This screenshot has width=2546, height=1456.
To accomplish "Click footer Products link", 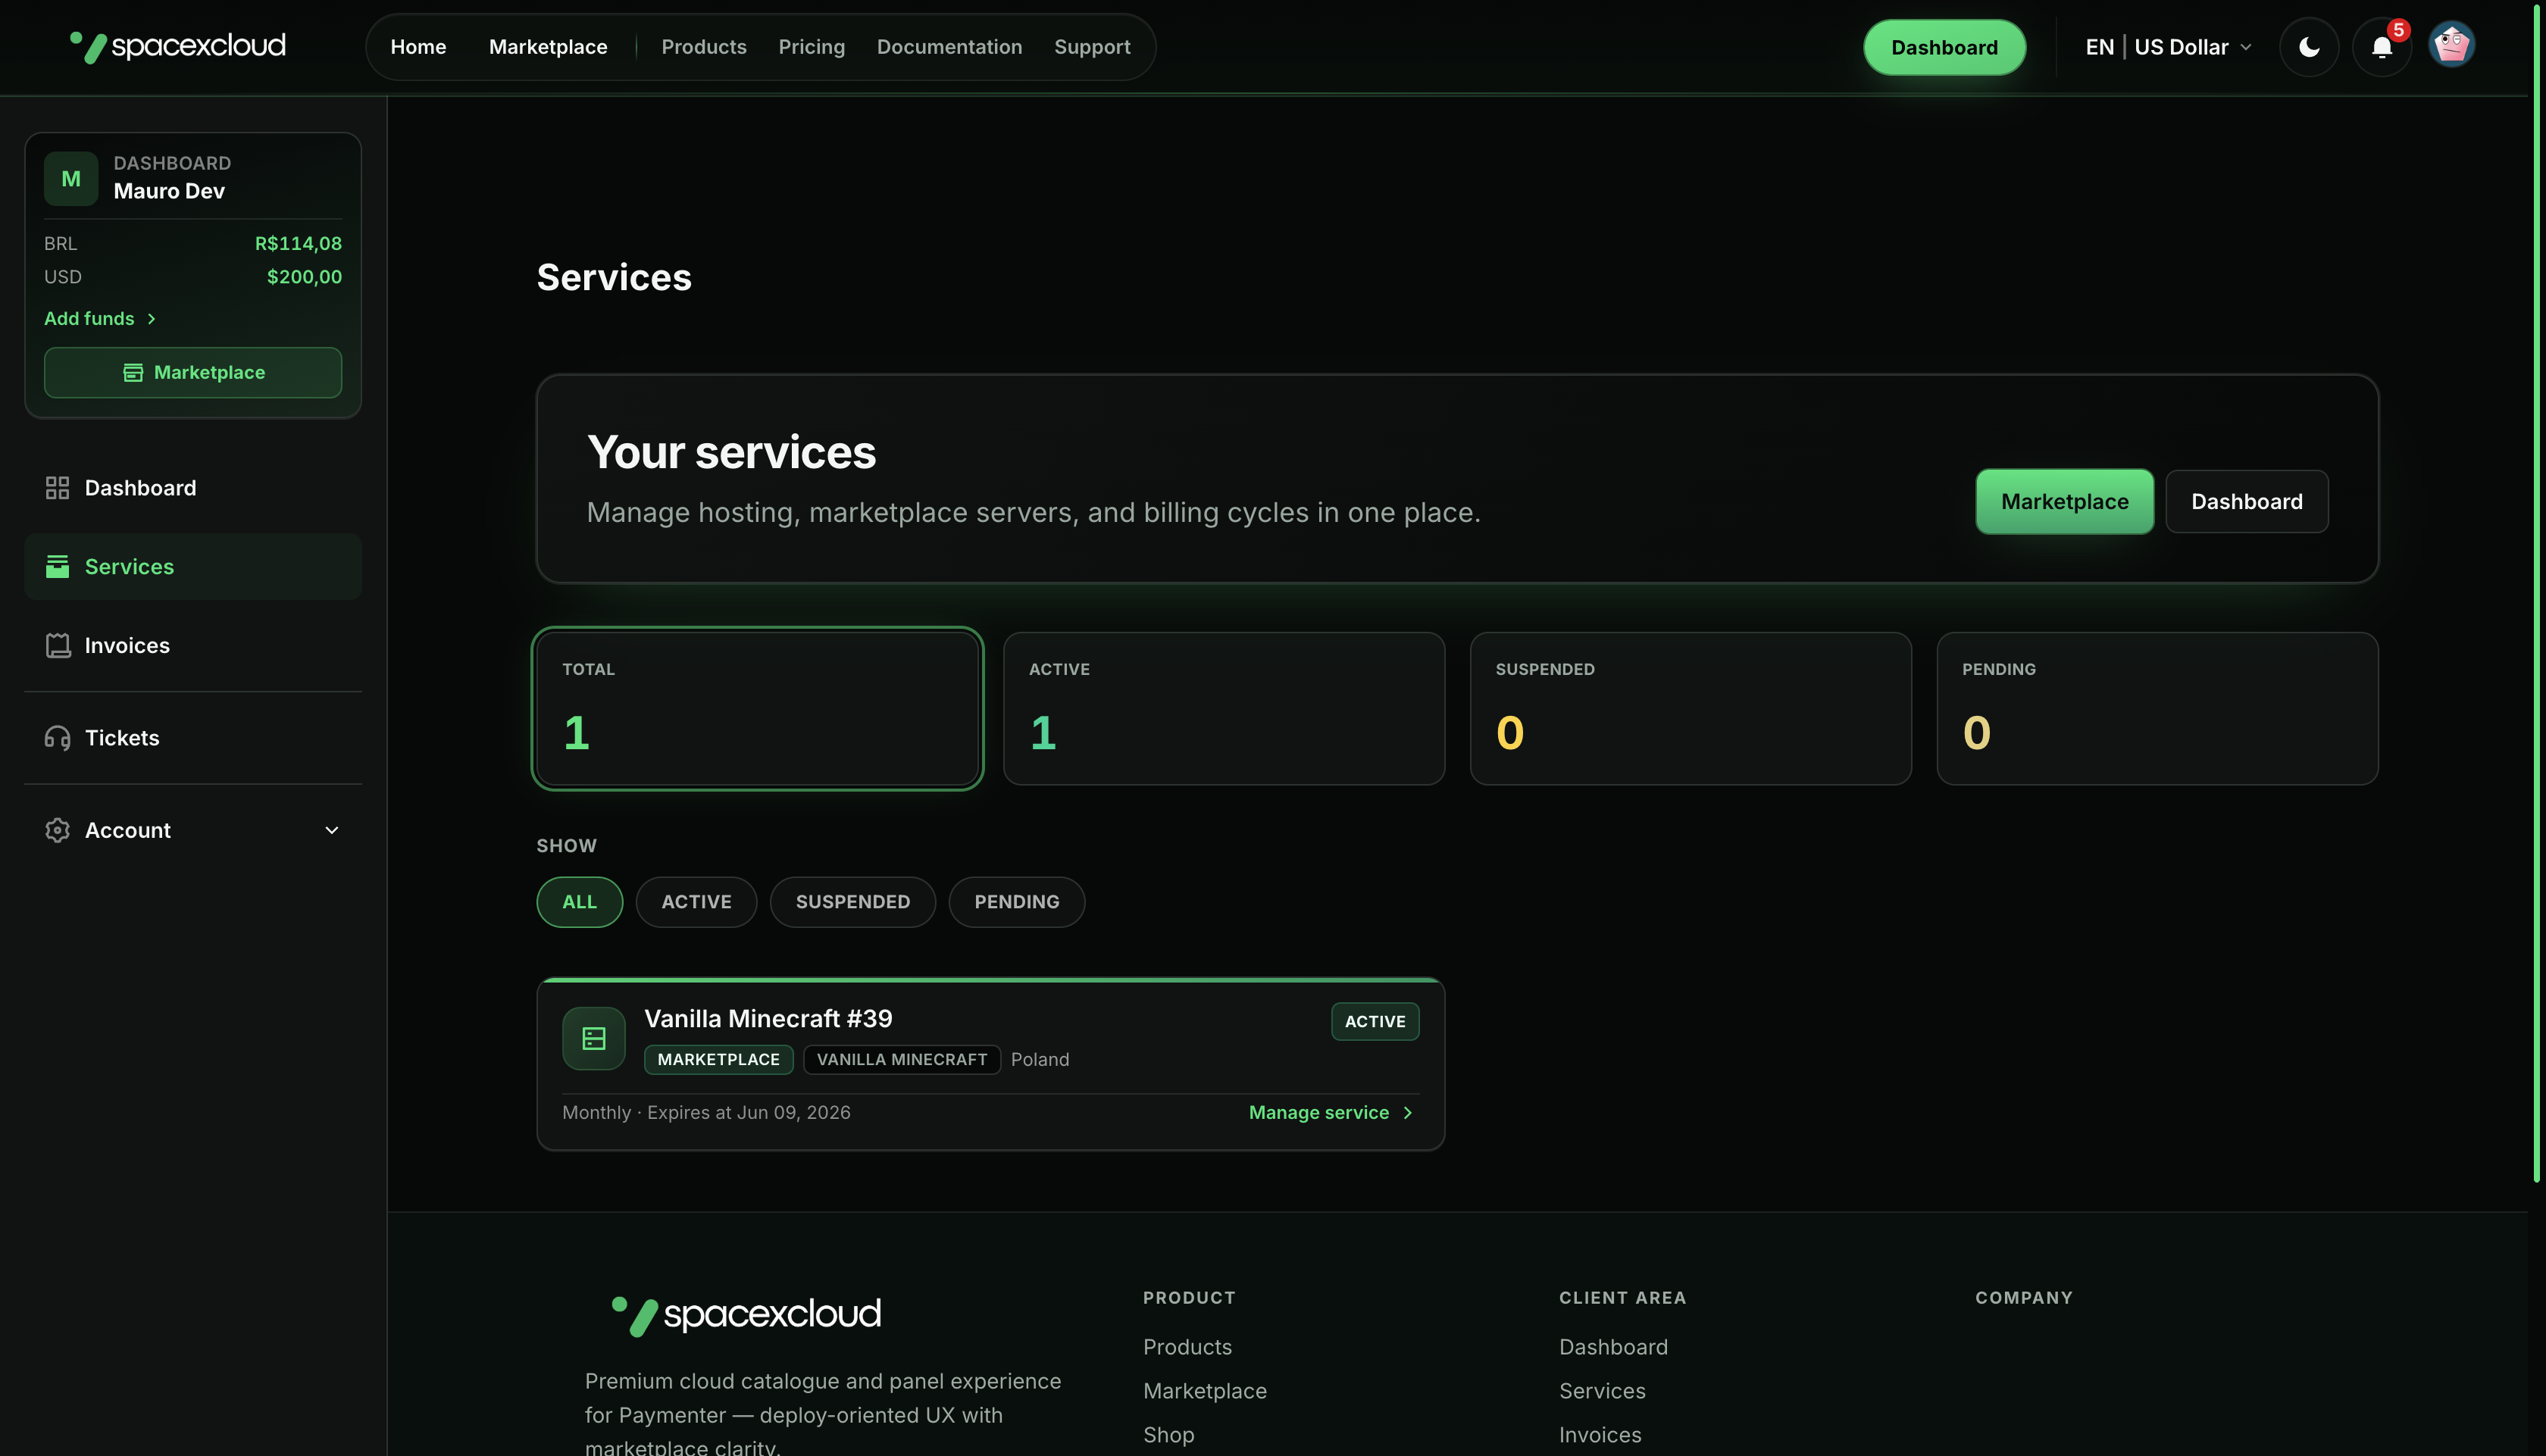I will [x=1187, y=1347].
